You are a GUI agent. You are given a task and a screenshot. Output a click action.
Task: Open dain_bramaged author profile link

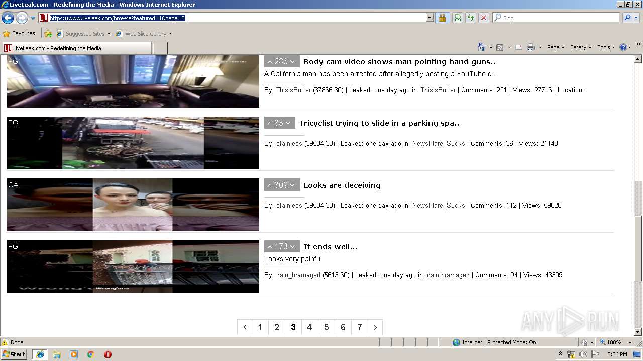pos(298,275)
